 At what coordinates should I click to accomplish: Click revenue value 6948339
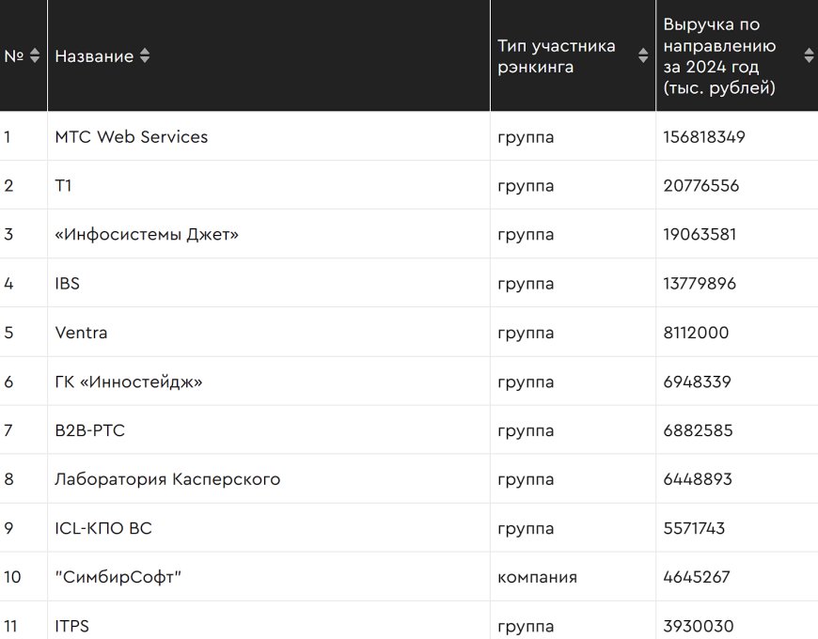pyautogui.click(x=697, y=382)
